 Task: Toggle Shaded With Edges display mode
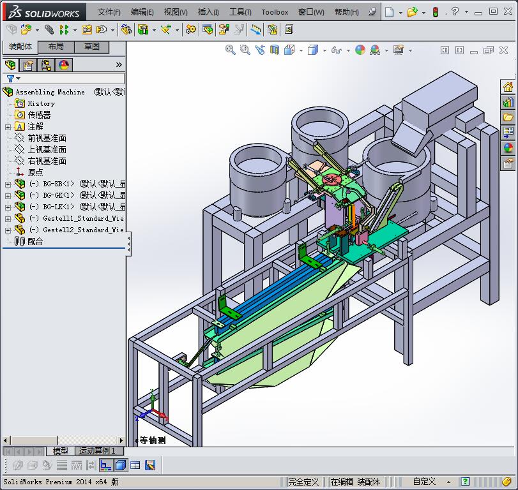(120, 465)
